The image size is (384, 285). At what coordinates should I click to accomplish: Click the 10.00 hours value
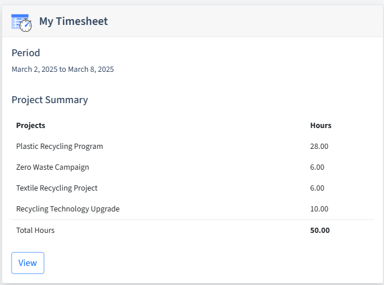[x=319, y=209]
